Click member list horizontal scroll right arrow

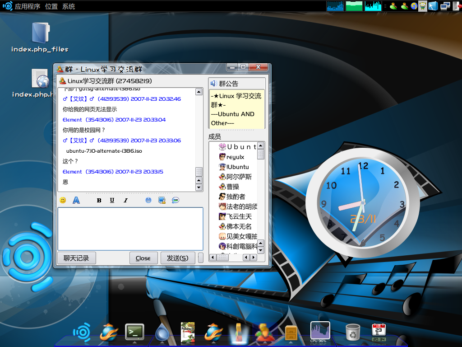(x=254, y=258)
